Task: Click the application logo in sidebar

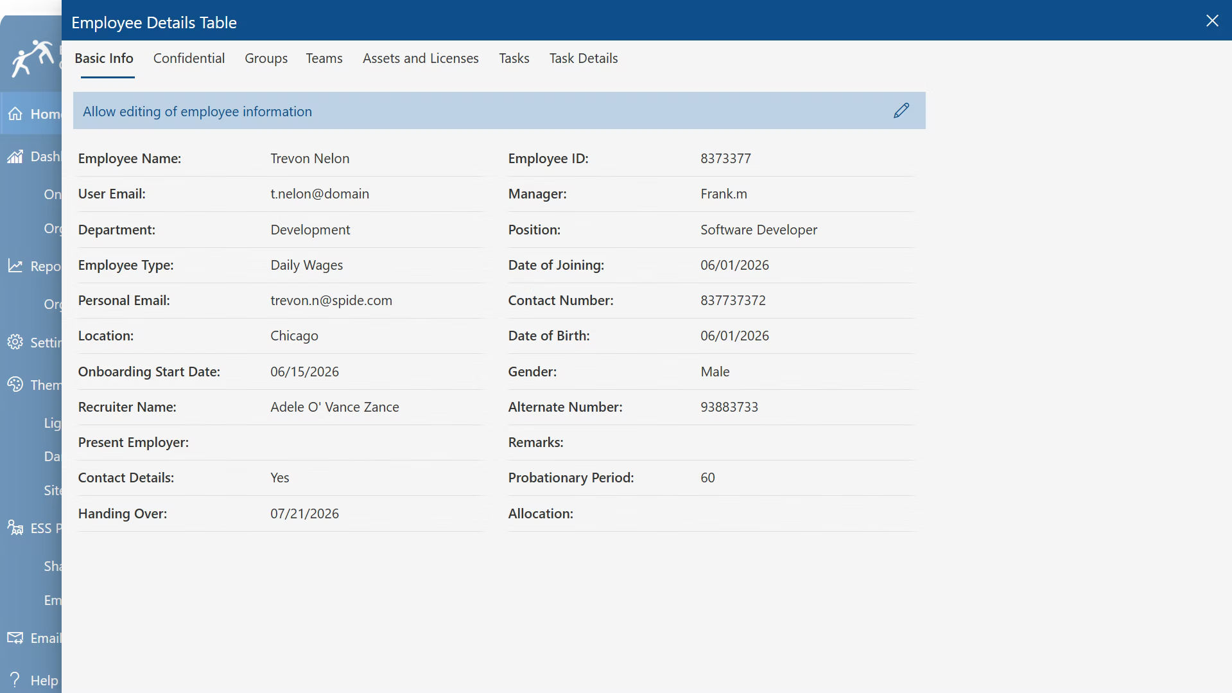Action: pos(32,58)
